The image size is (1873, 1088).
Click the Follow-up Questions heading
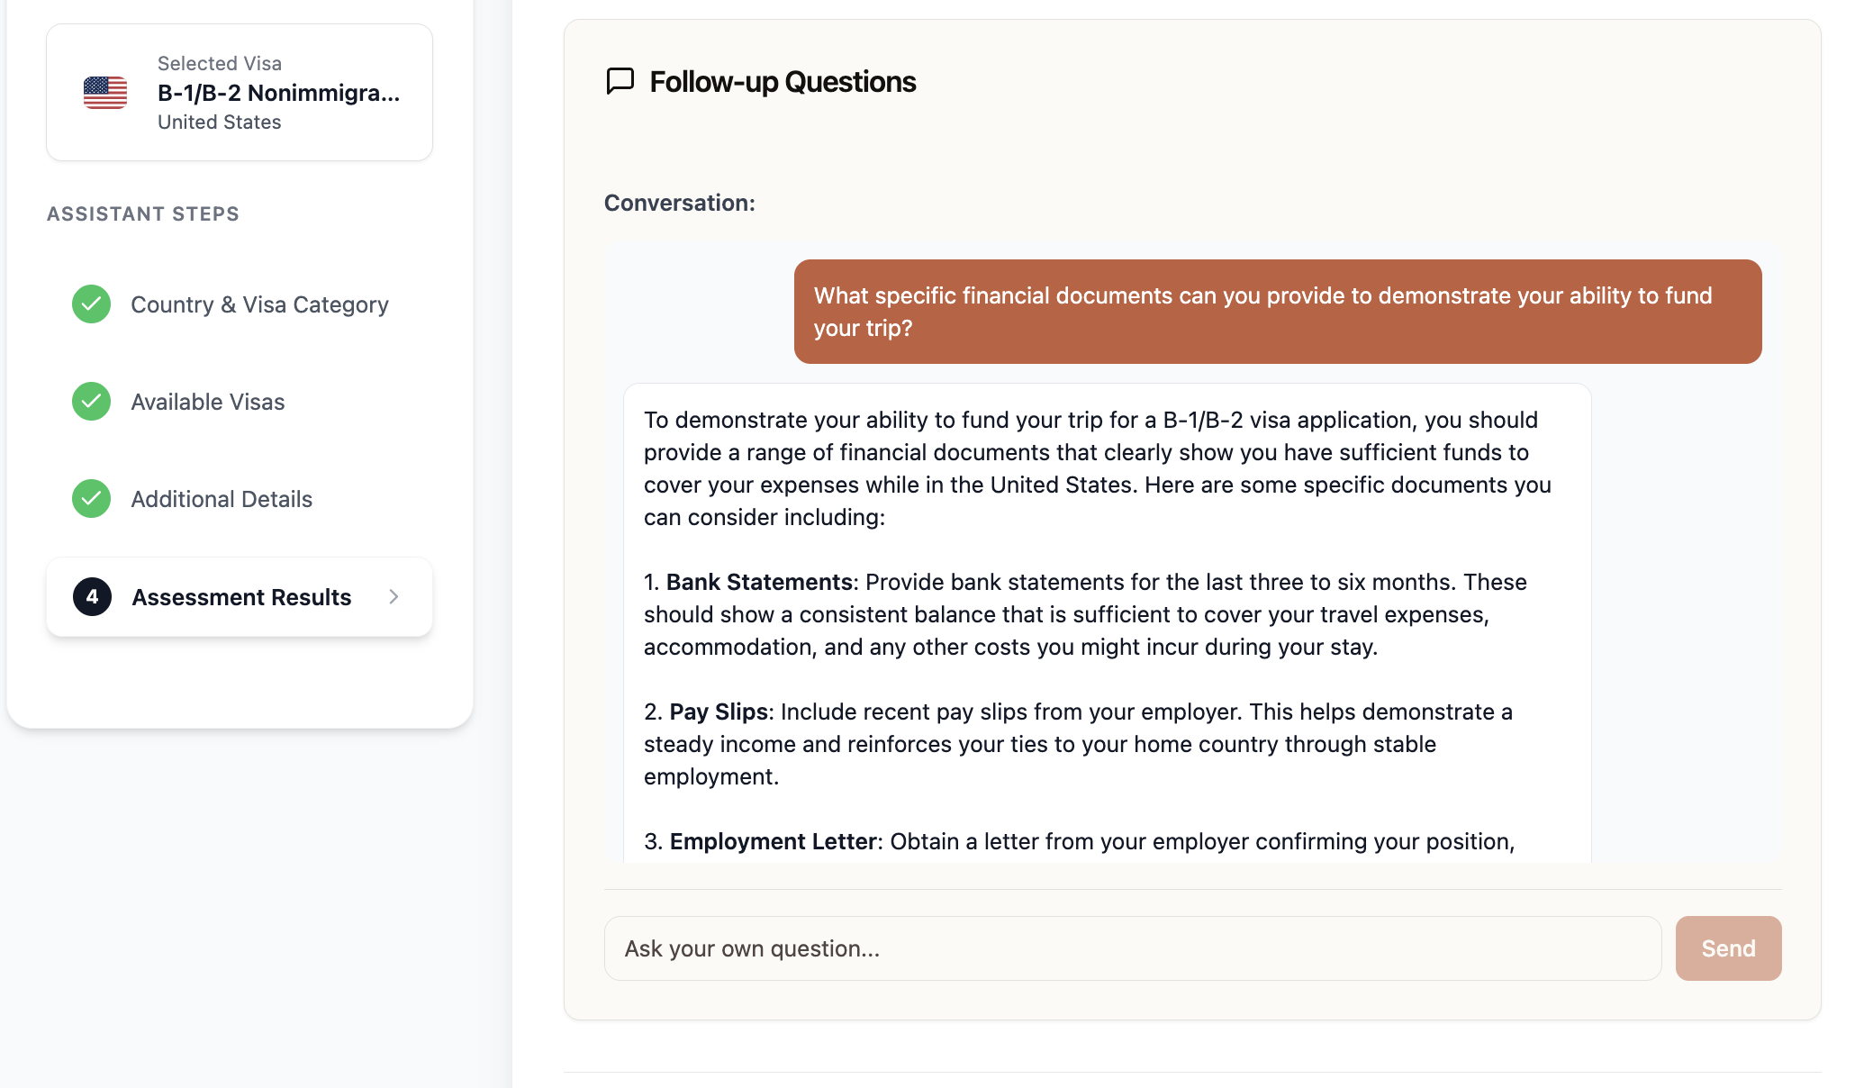(x=782, y=82)
